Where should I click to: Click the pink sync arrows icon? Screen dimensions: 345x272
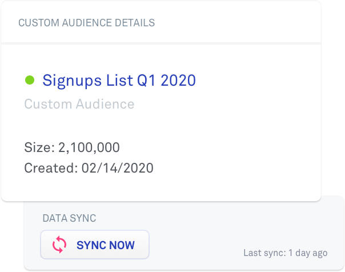tap(59, 245)
